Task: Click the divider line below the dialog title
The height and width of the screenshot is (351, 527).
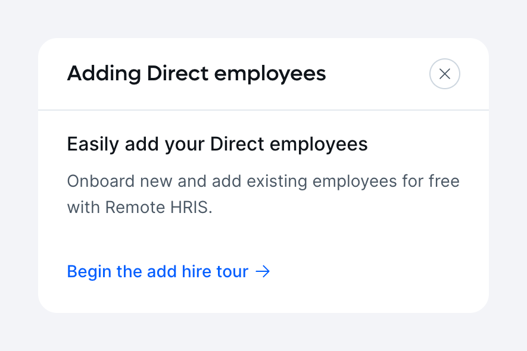Action: [x=263, y=110]
